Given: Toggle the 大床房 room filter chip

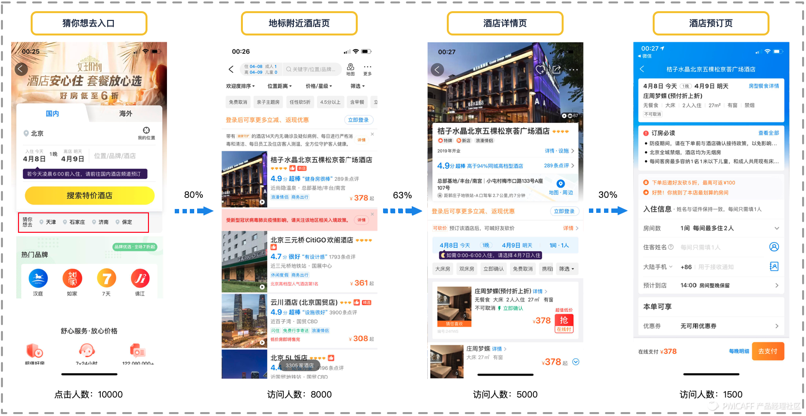Looking at the screenshot, I should [442, 269].
